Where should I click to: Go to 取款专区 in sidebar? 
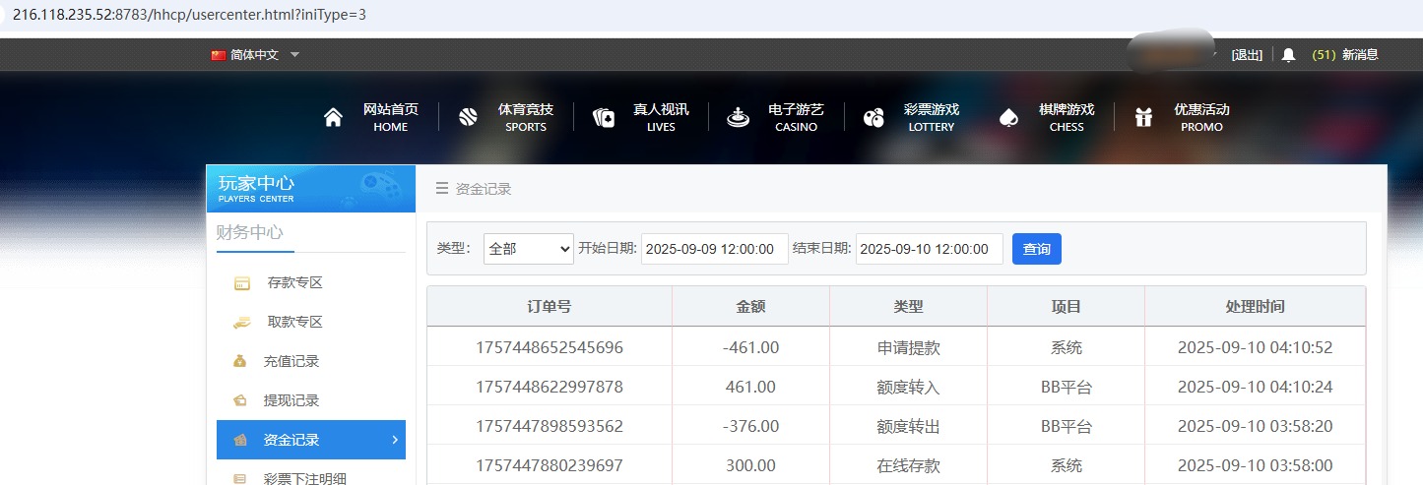[x=295, y=323]
